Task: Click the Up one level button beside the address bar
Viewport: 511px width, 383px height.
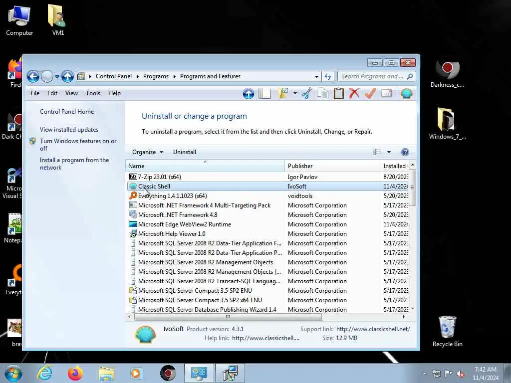Action: tap(67, 76)
